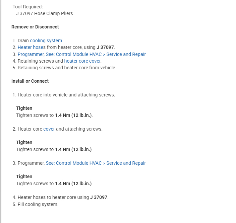Click the Install or Connect heading
Viewport: 236px width, 223px height.
click(30, 81)
